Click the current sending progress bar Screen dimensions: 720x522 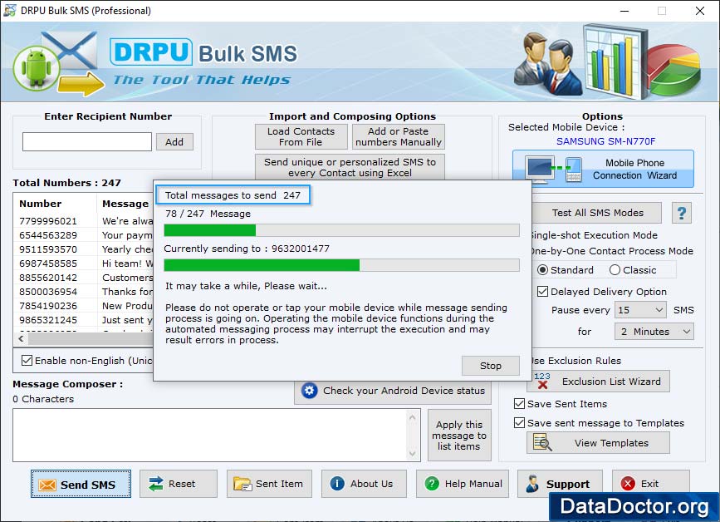341,264
